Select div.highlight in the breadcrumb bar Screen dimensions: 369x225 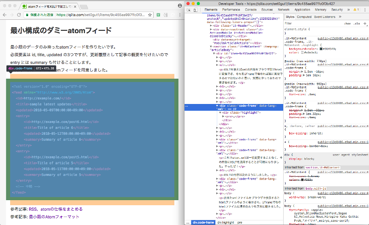coord(226,222)
